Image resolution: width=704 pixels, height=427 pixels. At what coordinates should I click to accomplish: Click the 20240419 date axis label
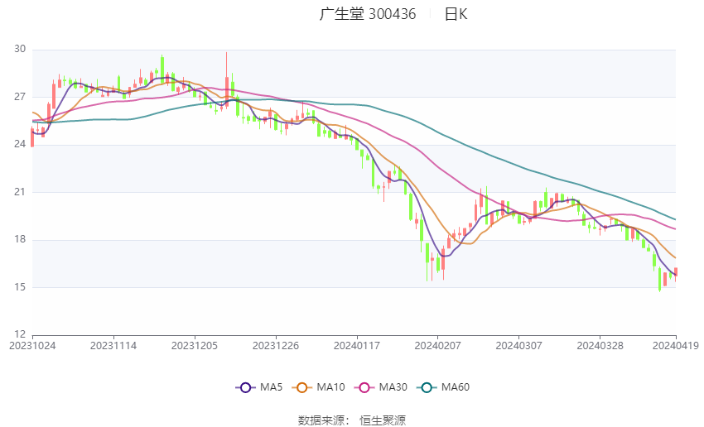676,345
